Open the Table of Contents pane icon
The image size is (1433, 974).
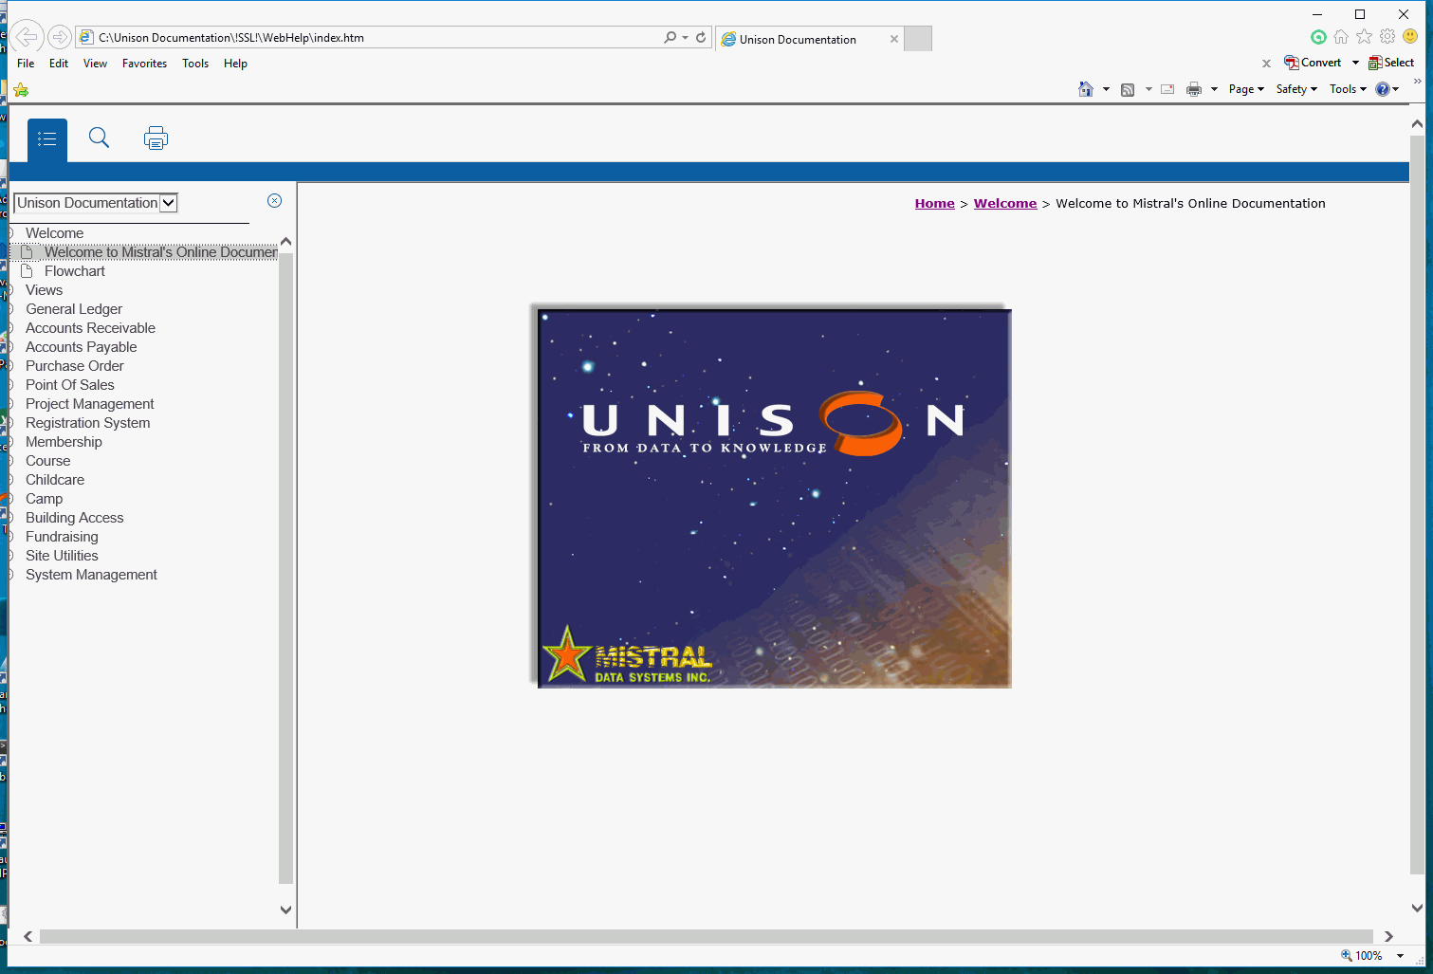click(x=46, y=139)
